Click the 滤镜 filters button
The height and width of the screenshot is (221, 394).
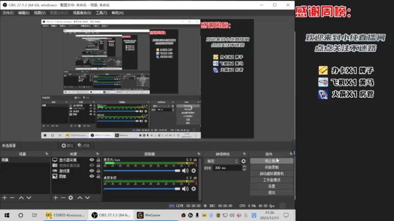coord(84,145)
